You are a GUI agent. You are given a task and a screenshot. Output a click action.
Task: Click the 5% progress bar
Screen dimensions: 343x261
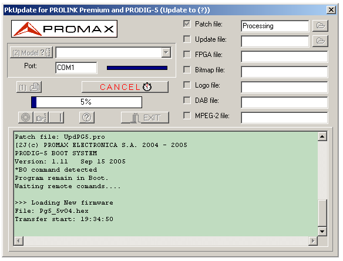pyautogui.click(x=86, y=102)
